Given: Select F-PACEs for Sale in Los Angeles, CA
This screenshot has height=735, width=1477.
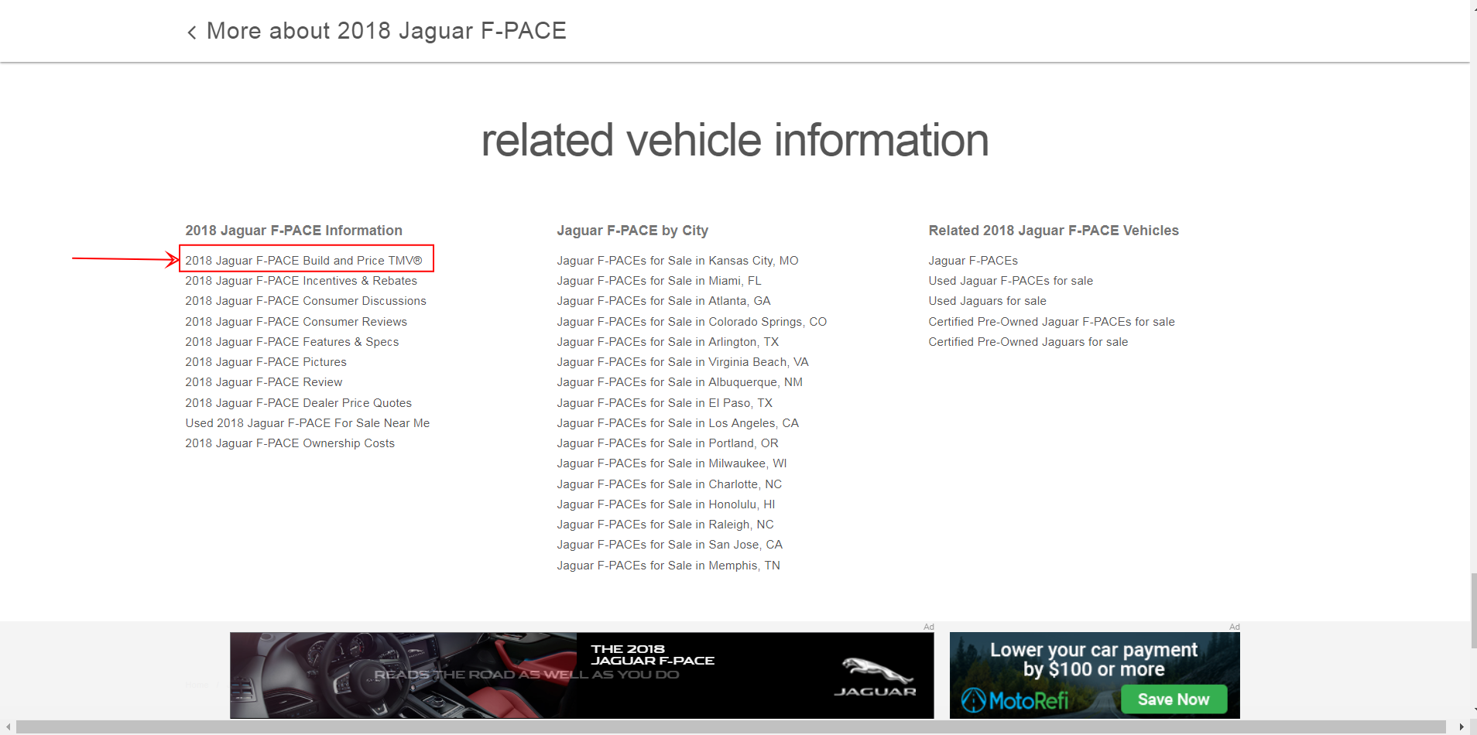Looking at the screenshot, I should pos(677,423).
